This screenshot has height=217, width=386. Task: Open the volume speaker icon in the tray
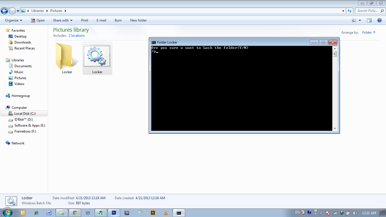point(355,213)
